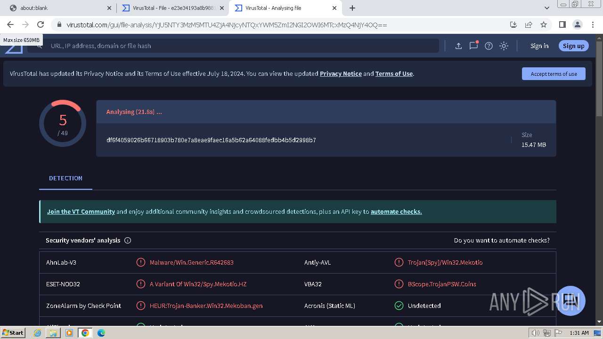Click the search magnifier icon

coord(40,46)
